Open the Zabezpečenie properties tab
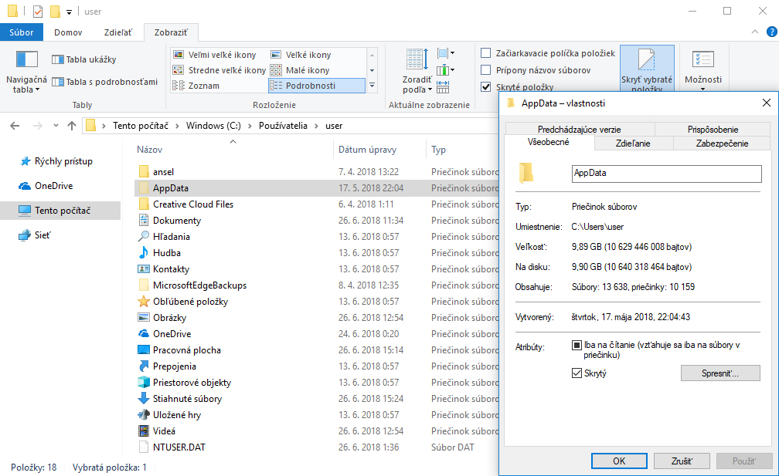The height and width of the screenshot is (476, 779). tap(722, 143)
